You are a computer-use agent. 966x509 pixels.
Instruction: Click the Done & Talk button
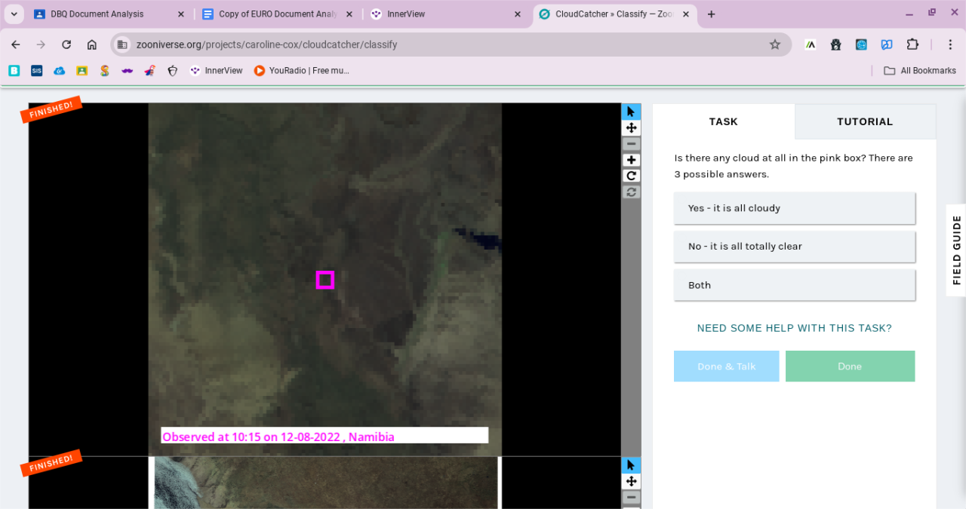pos(726,366)
